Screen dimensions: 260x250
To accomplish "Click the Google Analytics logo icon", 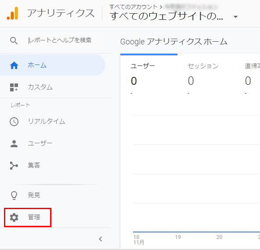I will (12, 13).
